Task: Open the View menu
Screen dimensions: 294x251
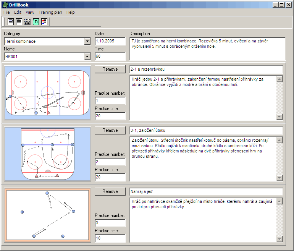Action: click(x=30, y=12)
